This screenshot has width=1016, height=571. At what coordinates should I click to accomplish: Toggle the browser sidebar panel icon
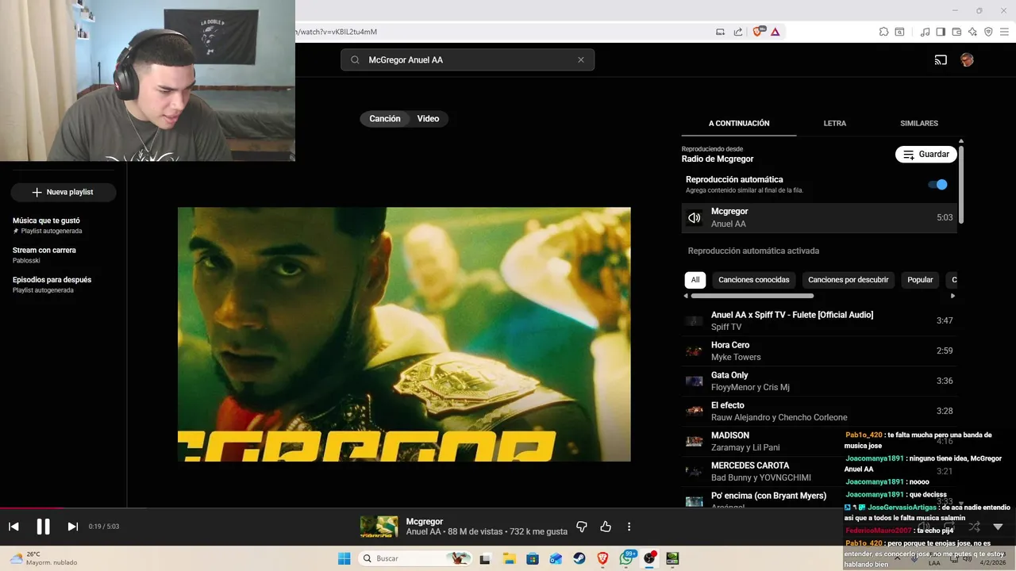(x=941, y=32)
